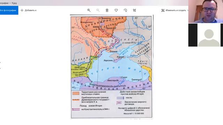Click the 'Синоп' city label

pos(124,77)
